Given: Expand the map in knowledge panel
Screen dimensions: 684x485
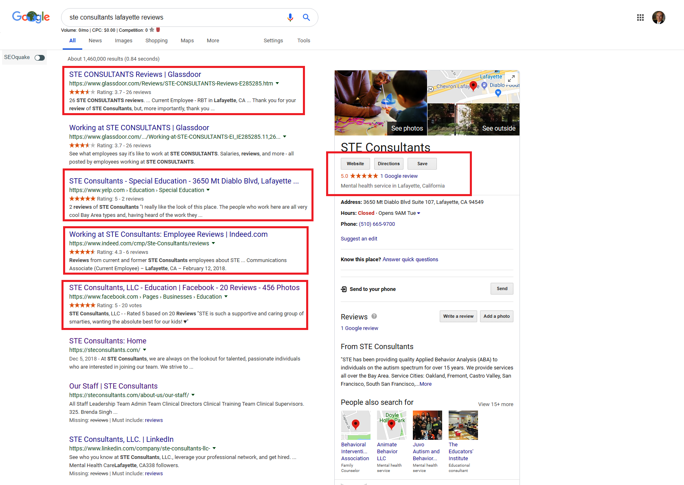Looking at the screenshot, I should (x=511, y=78).
